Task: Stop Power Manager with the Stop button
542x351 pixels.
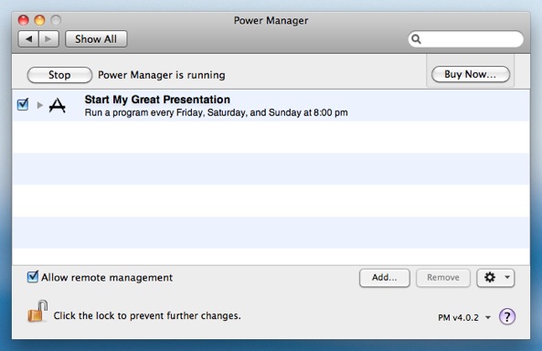Action: [x=59, y=75]
